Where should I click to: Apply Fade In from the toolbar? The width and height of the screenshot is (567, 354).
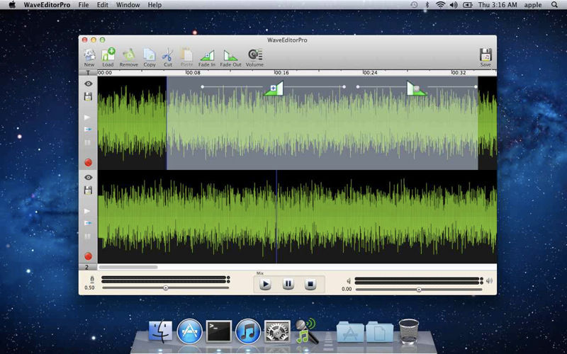[x=207, y=58]
